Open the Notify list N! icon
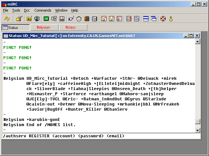209x156 pixels. [129, 19]
